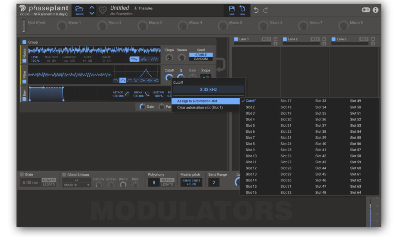Select the first noise type waveform icon
The height and width of the screenshot is (237, 395).
pyautogui.click(x=134, y=59)
